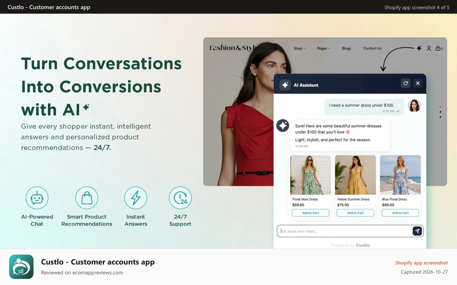This screenshot has width=457, height=285.
Task: Open the shopping cart icon in store header
Action: pyautogui.click(x=438, y=48)
